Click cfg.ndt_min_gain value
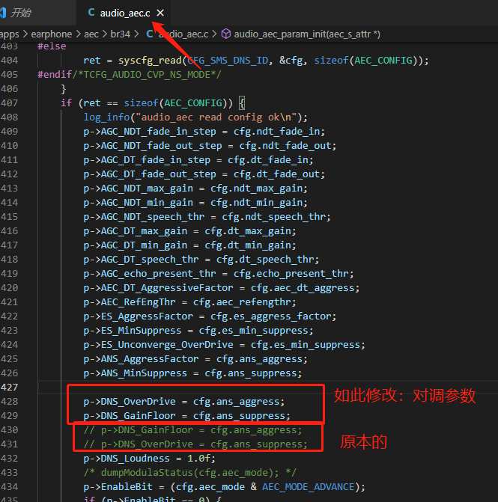The height and width of the screenshot is (502, 498). point(256,203)
